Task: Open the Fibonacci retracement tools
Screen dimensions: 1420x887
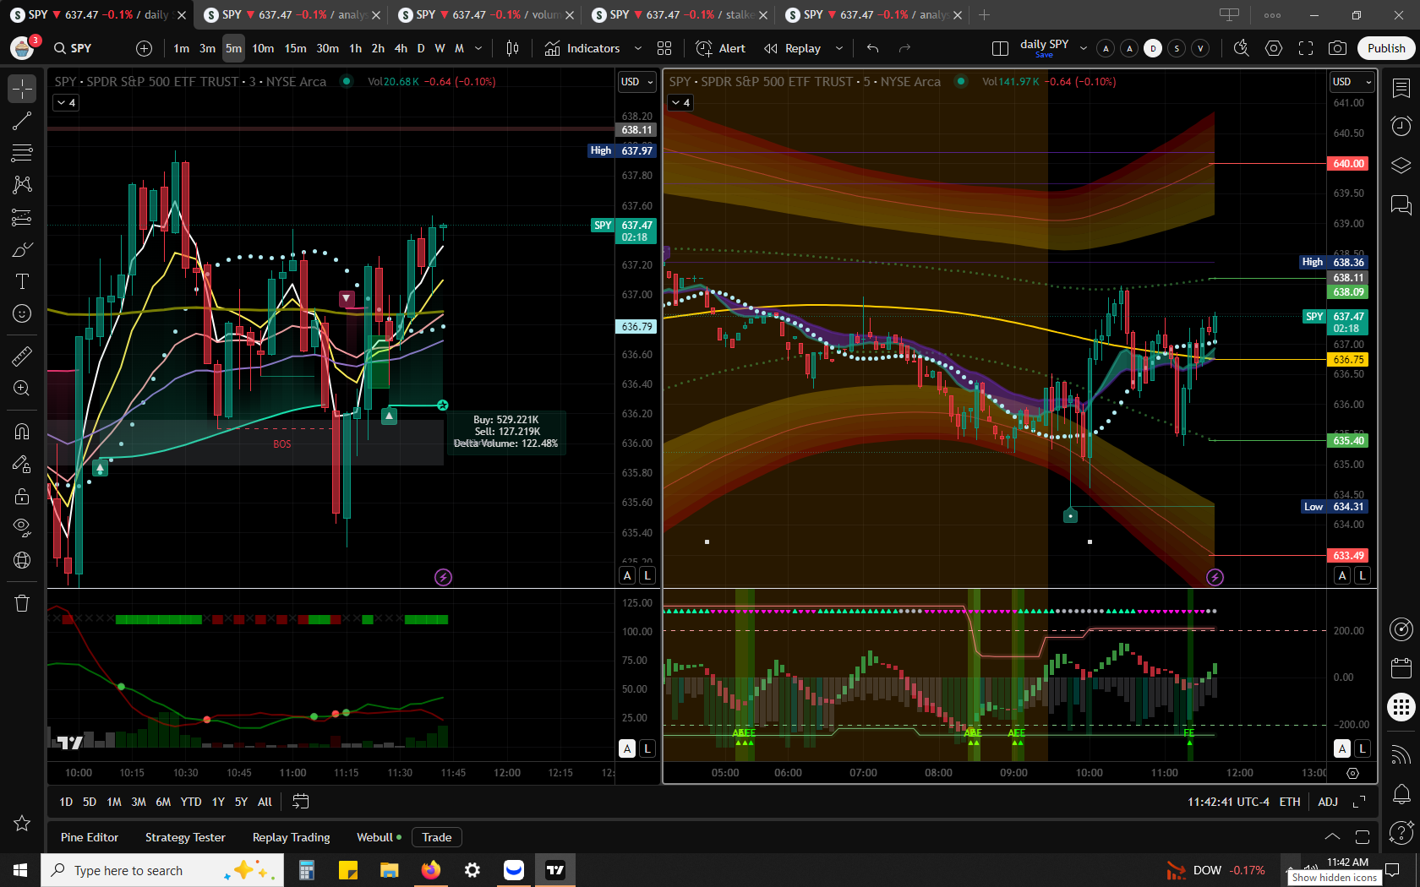Action: [22, 153]
